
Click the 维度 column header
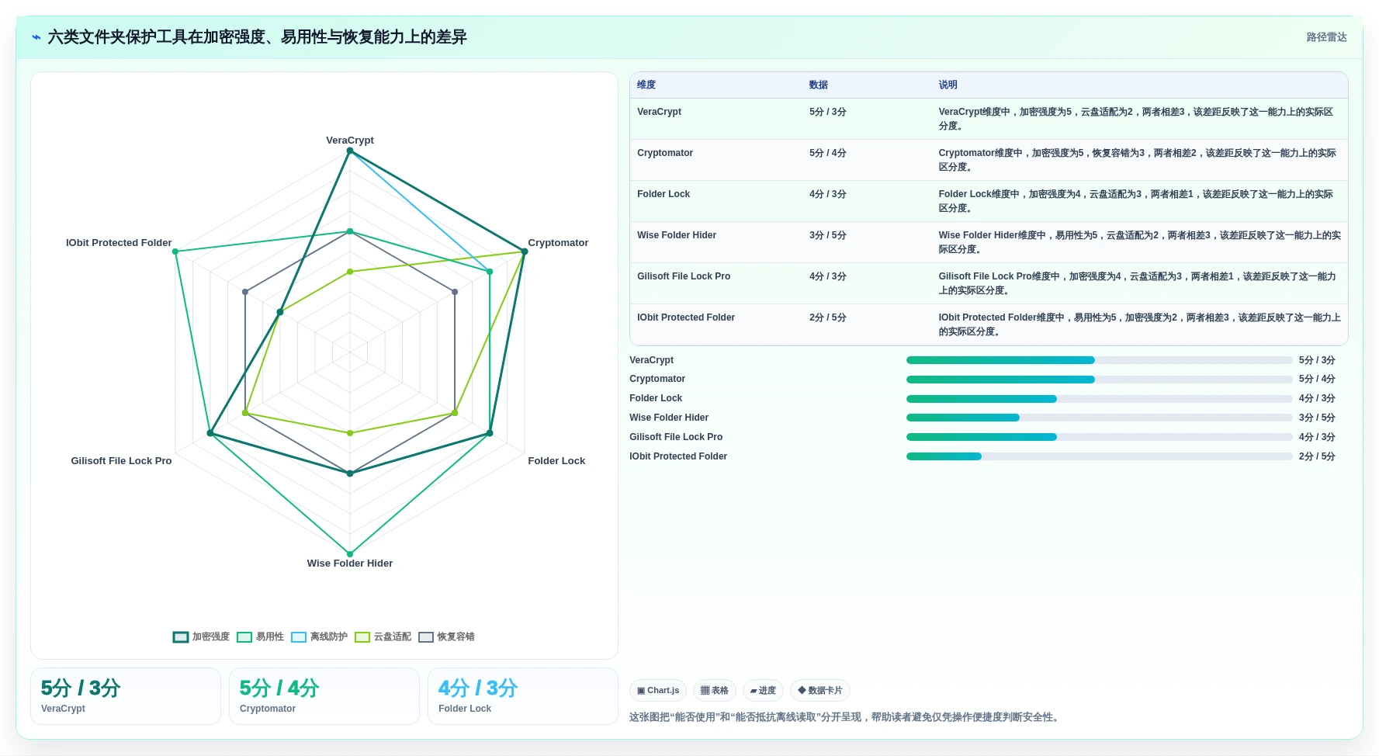coord(646,85)
